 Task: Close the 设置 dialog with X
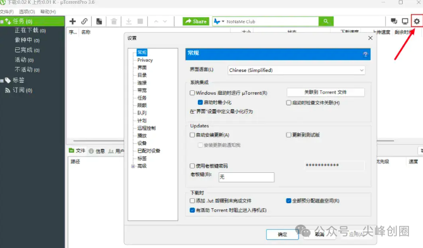(371, 38)
